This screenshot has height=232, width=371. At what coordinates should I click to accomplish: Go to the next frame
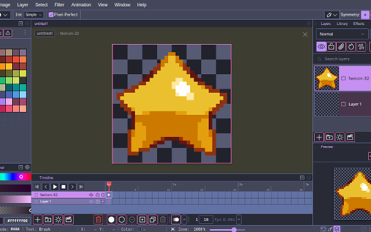(x=72, y=187)
